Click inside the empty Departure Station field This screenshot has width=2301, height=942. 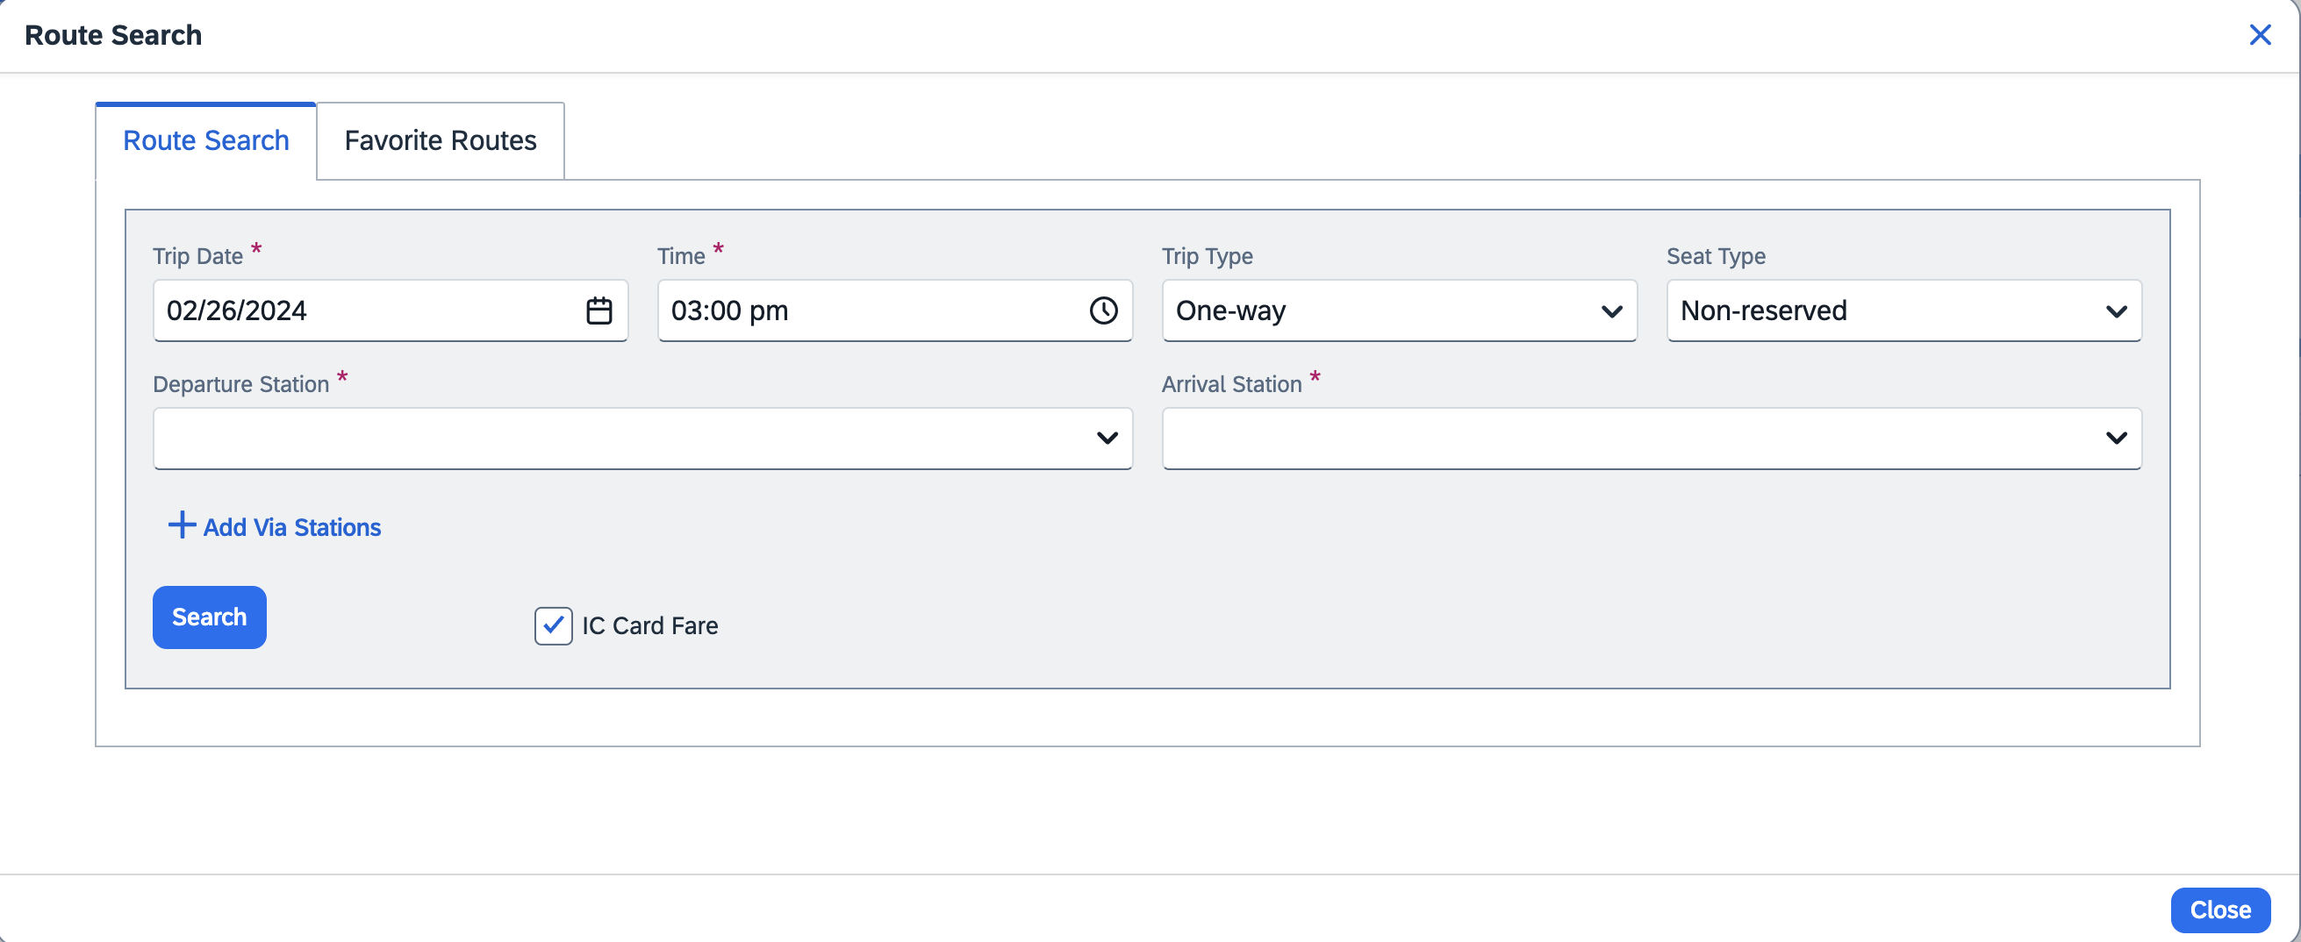tap(616, 439)
